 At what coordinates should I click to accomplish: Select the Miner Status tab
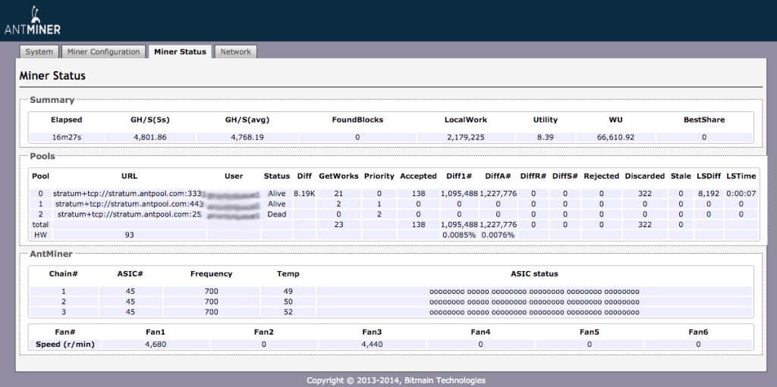(181, 51)
